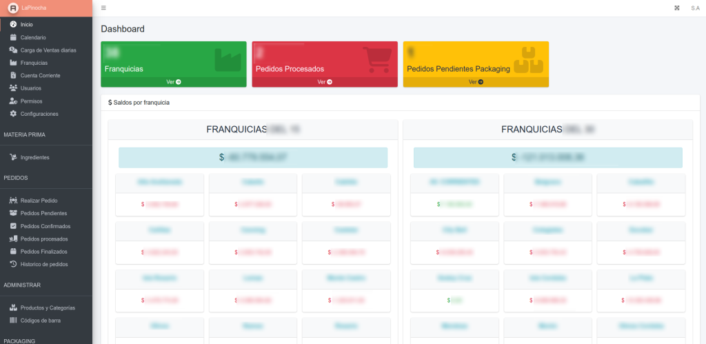Screen dimensions: 706x344
Task: Click the Configuraciones gear icon
Action: click(13, 114)
